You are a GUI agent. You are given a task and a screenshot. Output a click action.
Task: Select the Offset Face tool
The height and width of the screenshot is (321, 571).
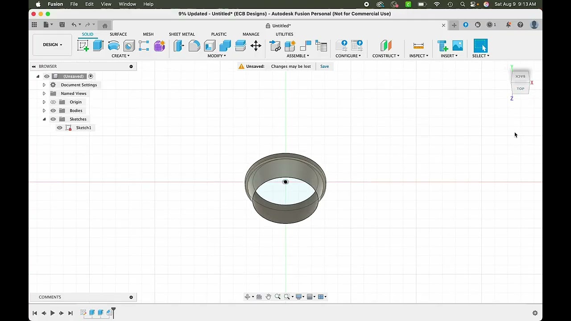click(240, 45)
